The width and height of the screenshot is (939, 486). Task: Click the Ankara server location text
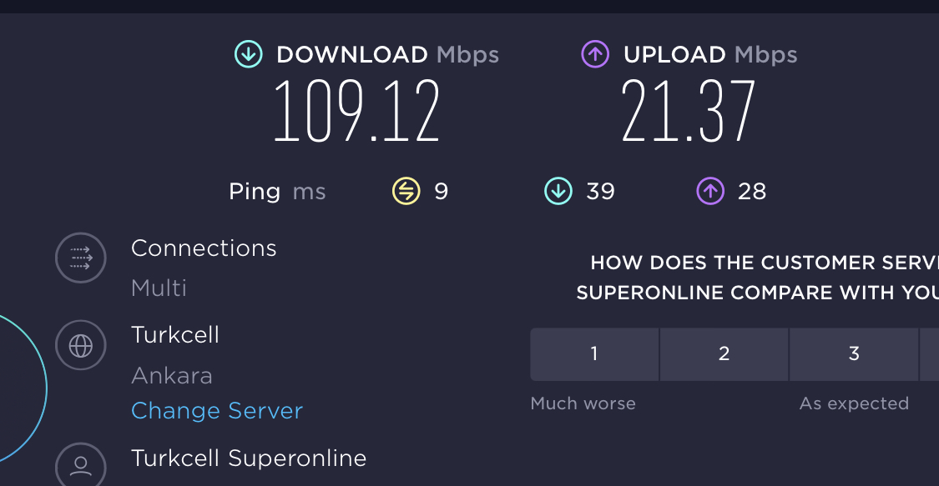pos(172,376)
